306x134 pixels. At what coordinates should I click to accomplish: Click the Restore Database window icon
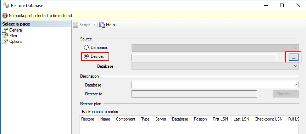tap(6, 5)
